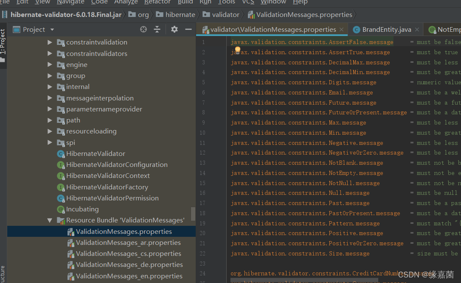461x283 pixels.
Task: Click the Pattern.message property key
Action: tap(305, 223)
